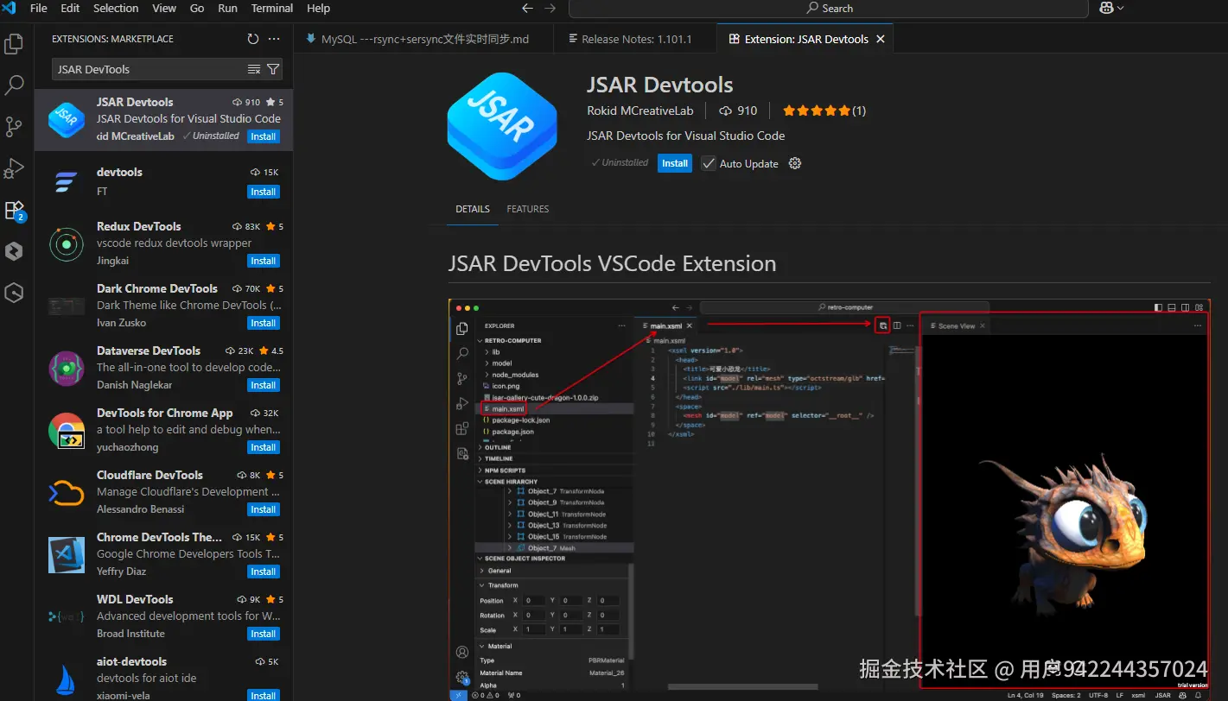This screenshot has width=1228, height=701.
Task: Open the Explorer view in activity bar
Action: coord(14,43)
